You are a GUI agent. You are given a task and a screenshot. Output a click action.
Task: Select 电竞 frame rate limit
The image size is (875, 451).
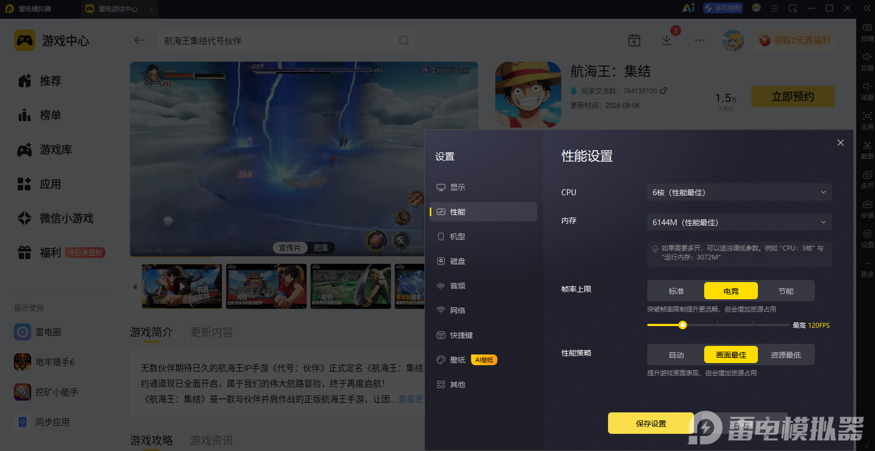point(731,291)
